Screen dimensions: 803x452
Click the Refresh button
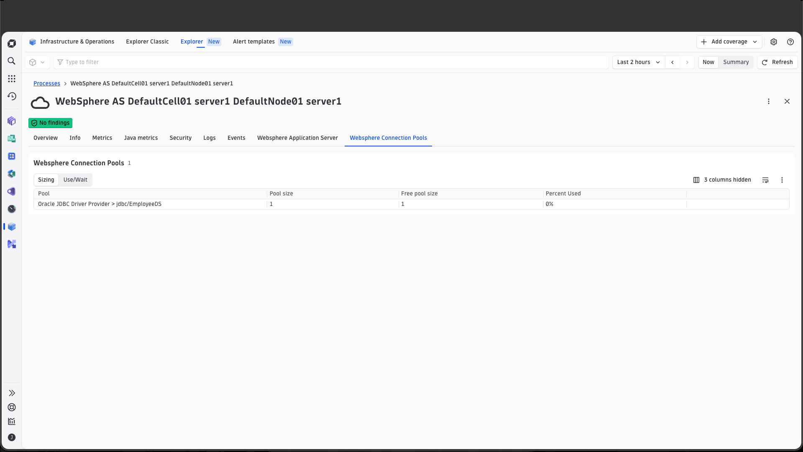pos(777,62)
